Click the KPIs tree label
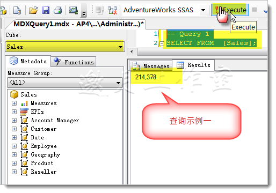The width and height of the screenshot is (276, 193). (x=37, y=112)
